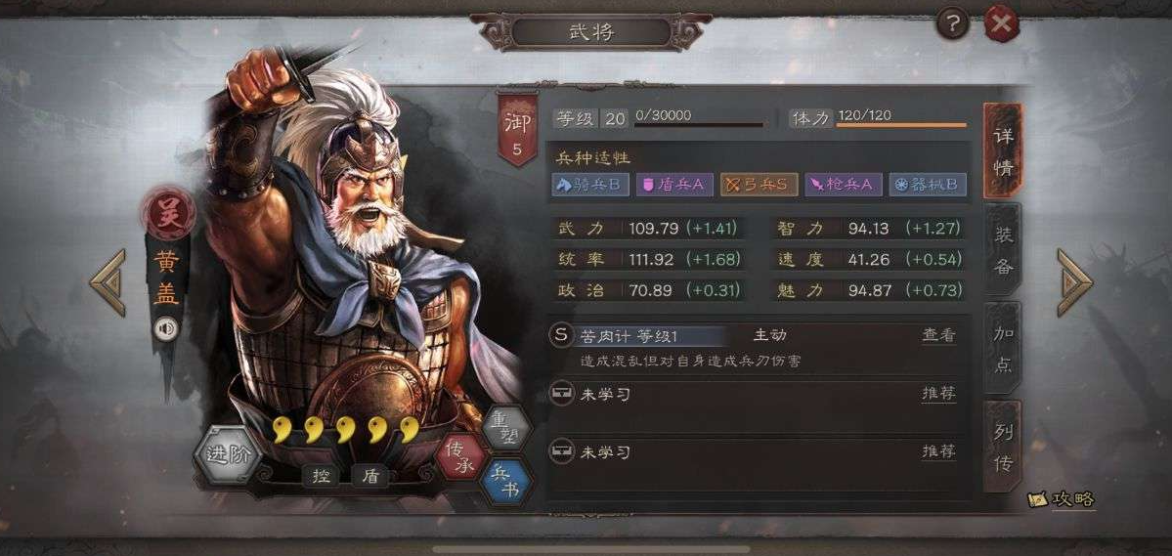This screenshot has height=556, width=1172.
Task: Open the 重塑 hexagon icon
Action: tap(506, 427)
